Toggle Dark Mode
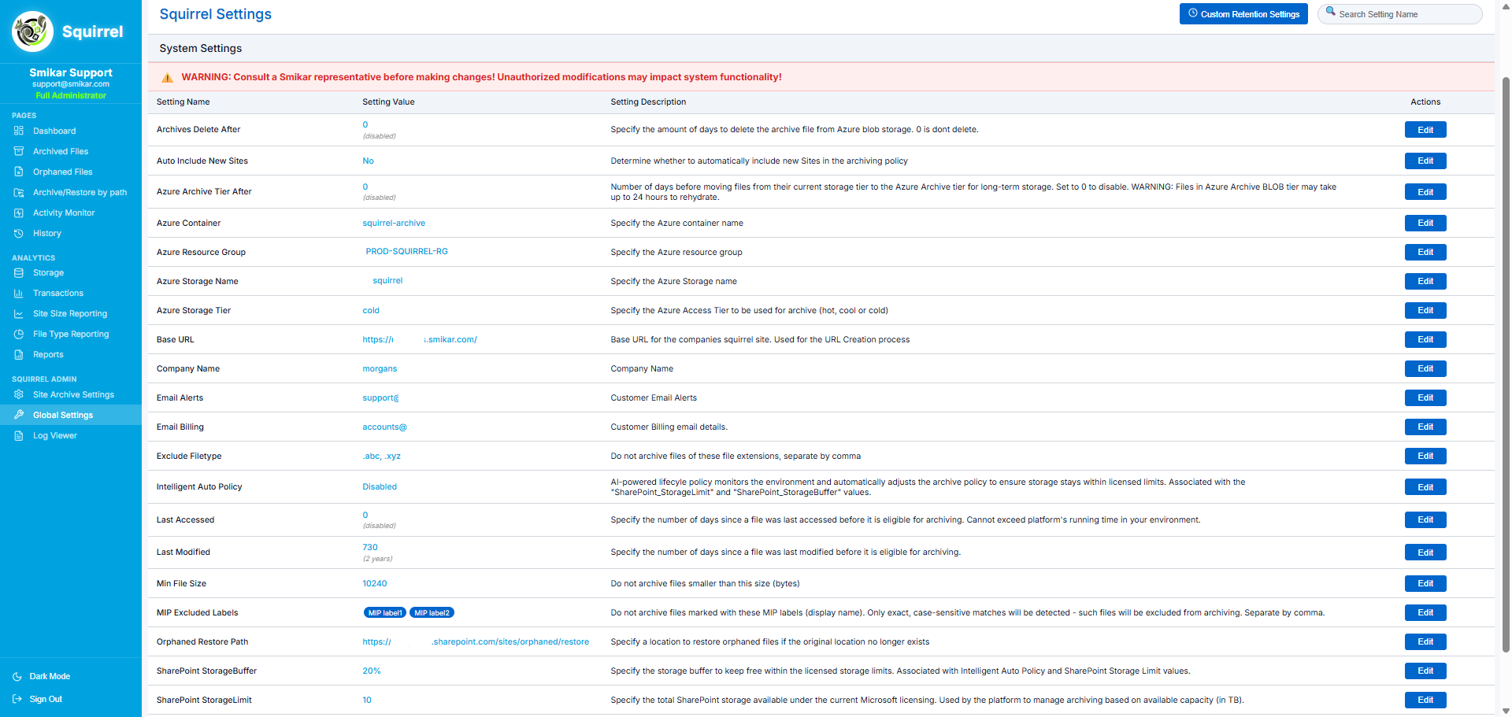 [49, 676]
